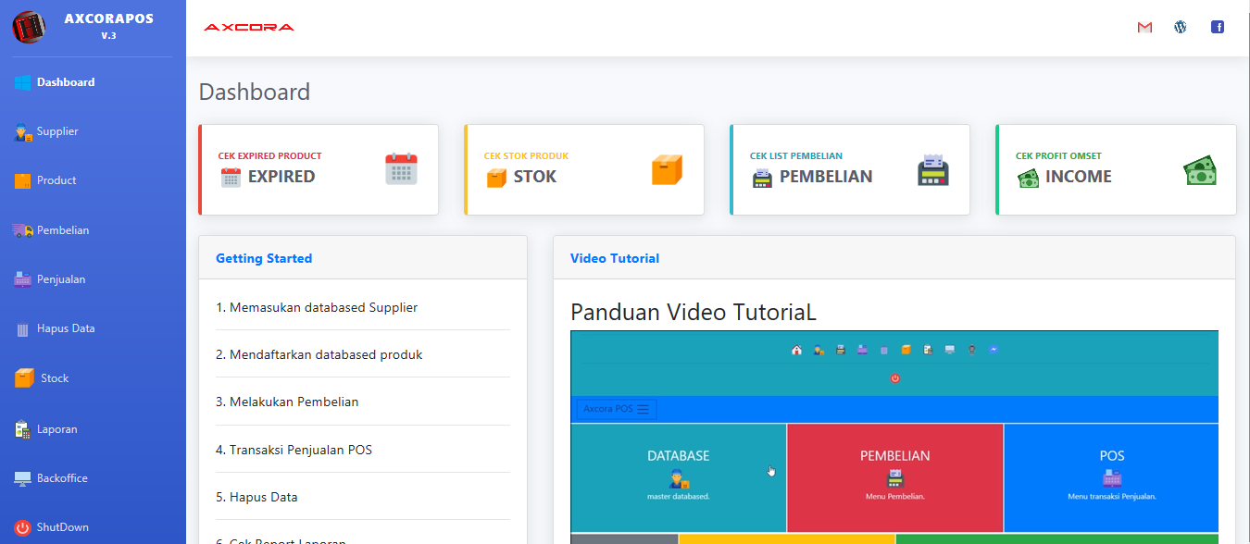Screen dimensions: 1250x544
Task: Click the large money icon on Income card
Action: 1200,170
